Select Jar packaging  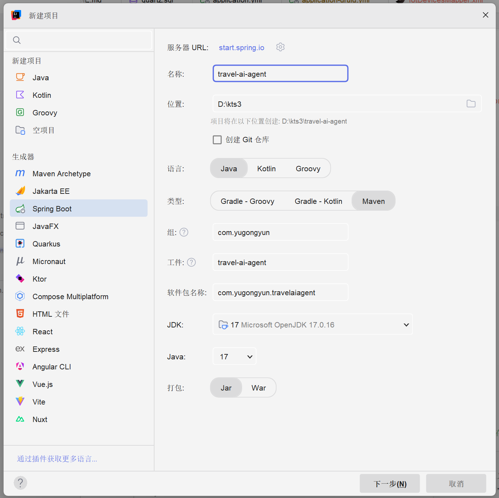click(226, 388)
